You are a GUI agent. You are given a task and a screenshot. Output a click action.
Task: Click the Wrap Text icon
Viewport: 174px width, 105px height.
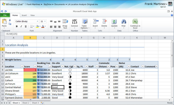pyautogui.click(x=65, y=21)
